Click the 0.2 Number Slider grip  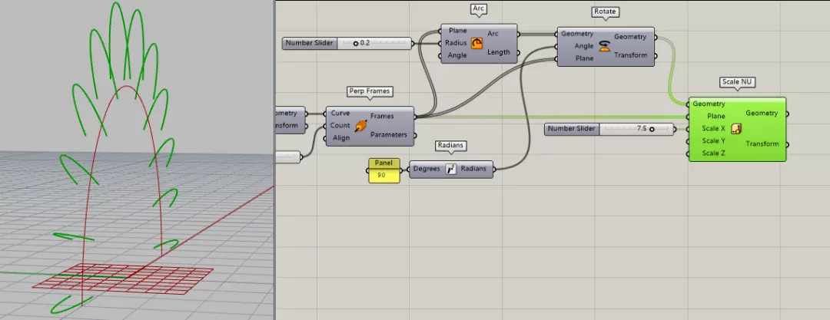pos(356,43)
